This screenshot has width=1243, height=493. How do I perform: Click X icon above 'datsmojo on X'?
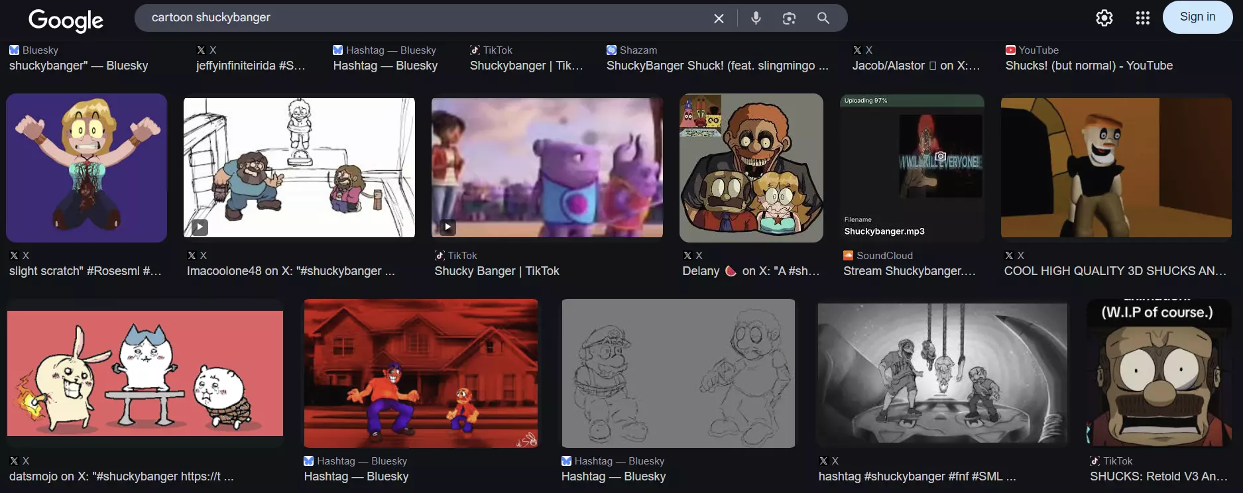14,461
